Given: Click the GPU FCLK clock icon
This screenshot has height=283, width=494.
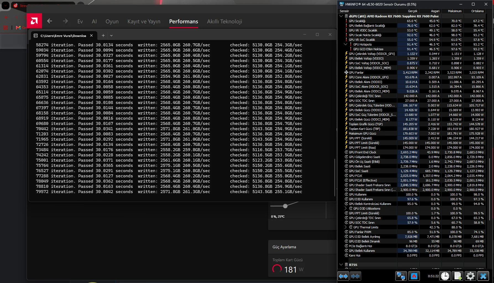Looking at the screenshot, I should coord(346,176).
